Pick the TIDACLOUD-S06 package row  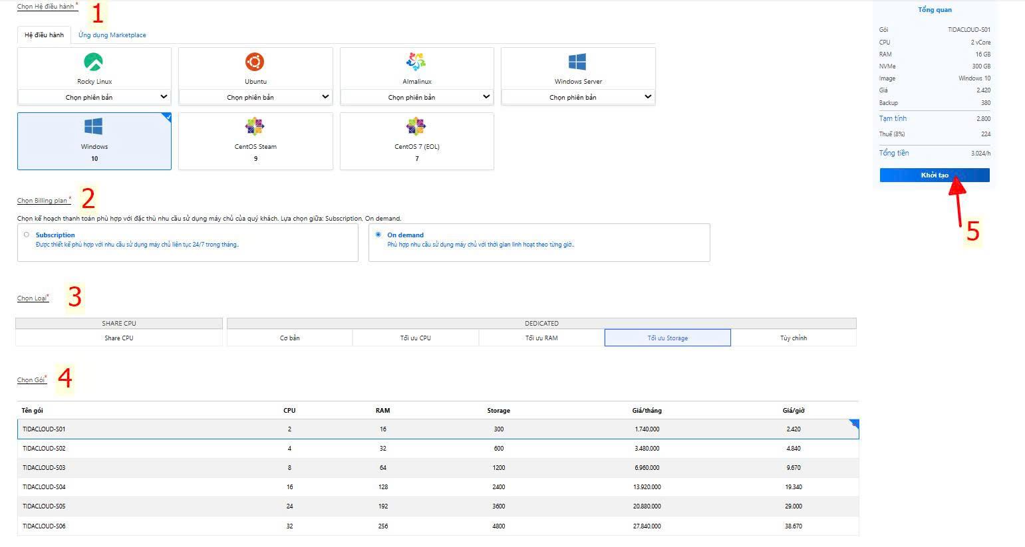[x=438, y=526]
